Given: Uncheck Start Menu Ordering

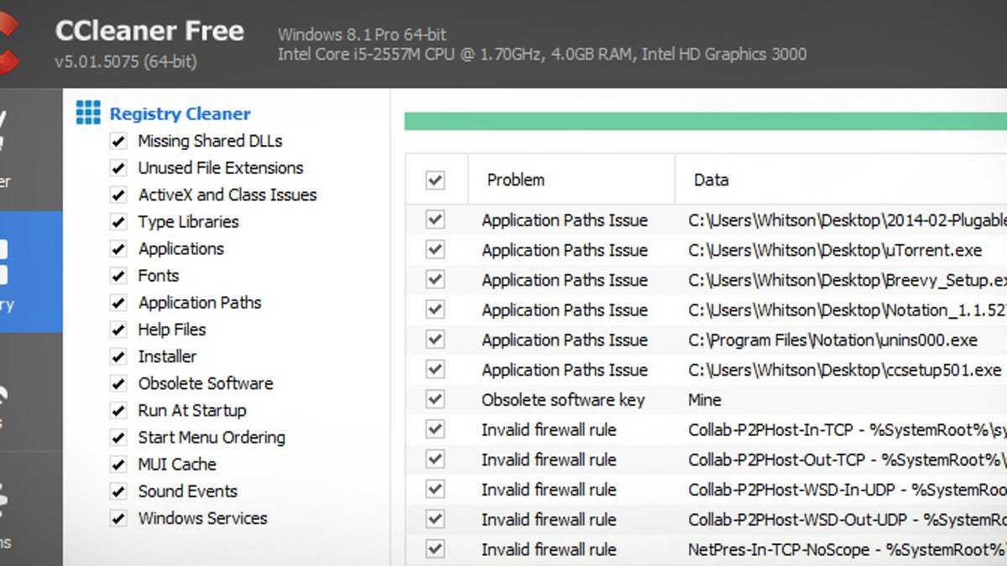Looking at the screenshot, I should coord(118,438).
